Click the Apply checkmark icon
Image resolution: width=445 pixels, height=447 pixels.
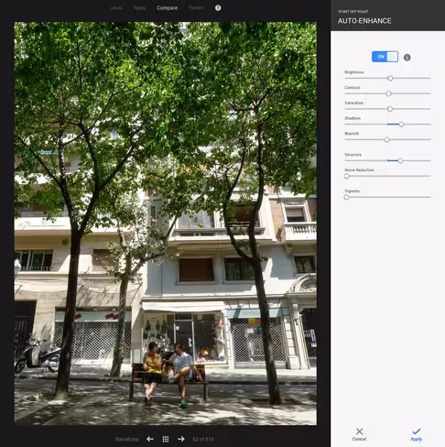coord(417,431)
